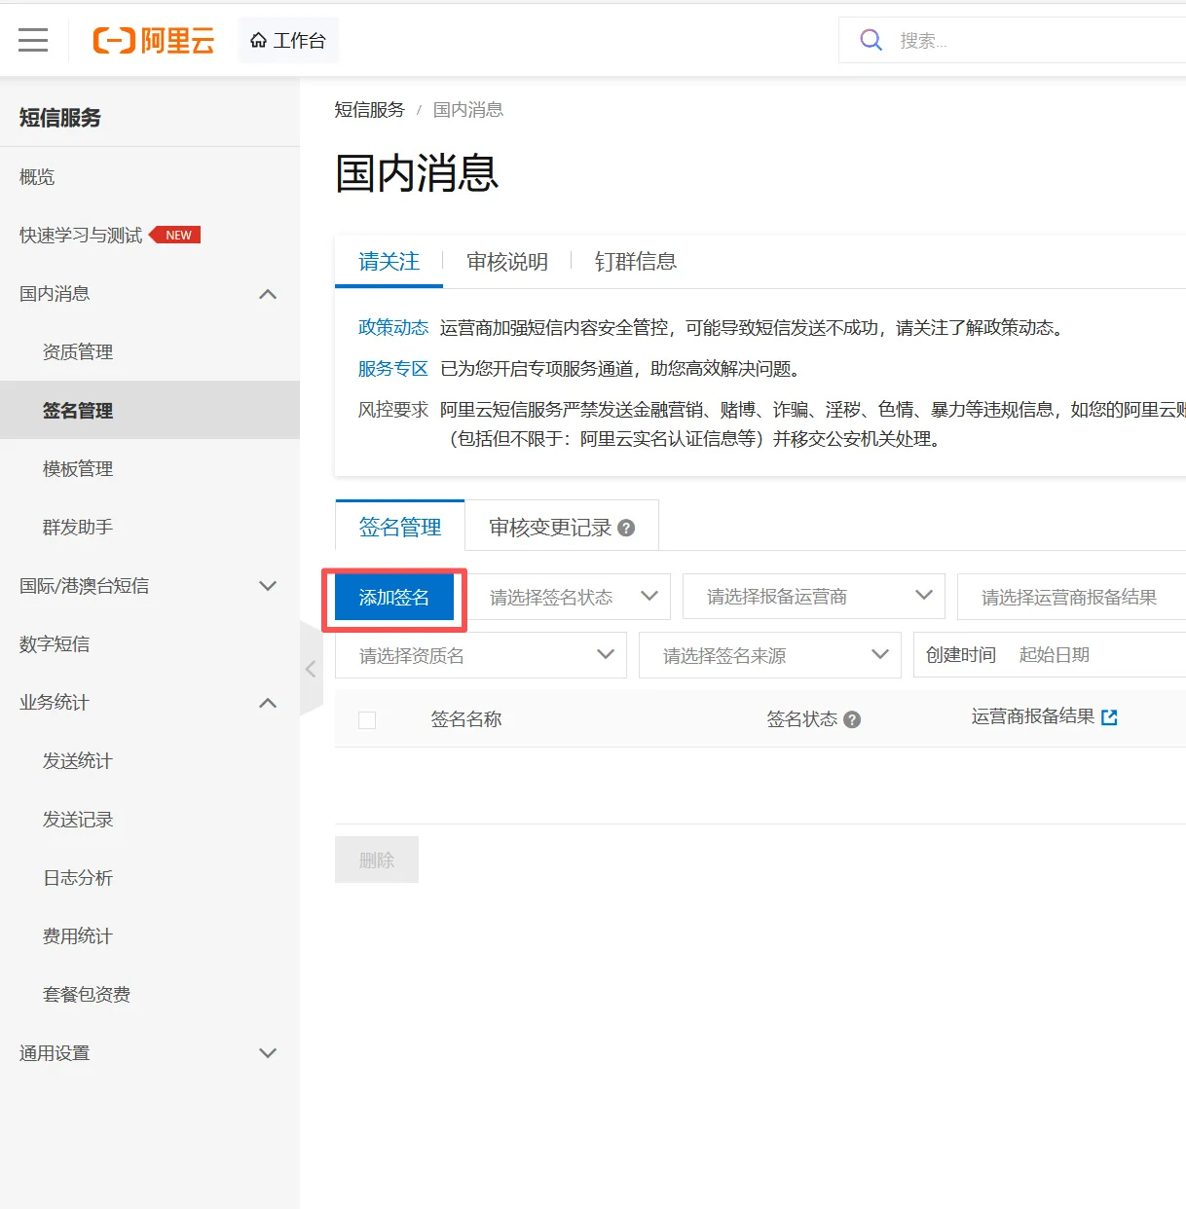The width and height of the screenshot is (1186, 1209).
Task: Open 日志分析 in the sidebar
Action: [78, 878]
